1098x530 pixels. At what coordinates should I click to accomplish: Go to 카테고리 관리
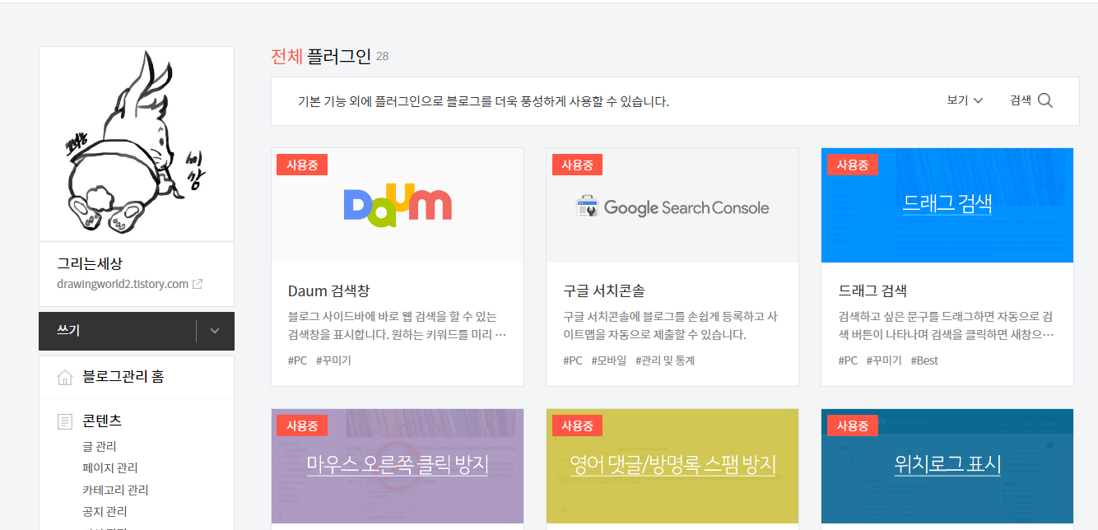pyautogui.click(x=115, y=490)
